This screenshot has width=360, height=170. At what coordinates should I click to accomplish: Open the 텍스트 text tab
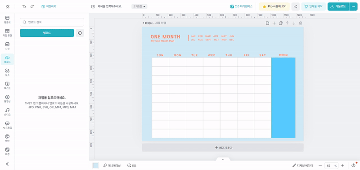(x=7, y=85)
